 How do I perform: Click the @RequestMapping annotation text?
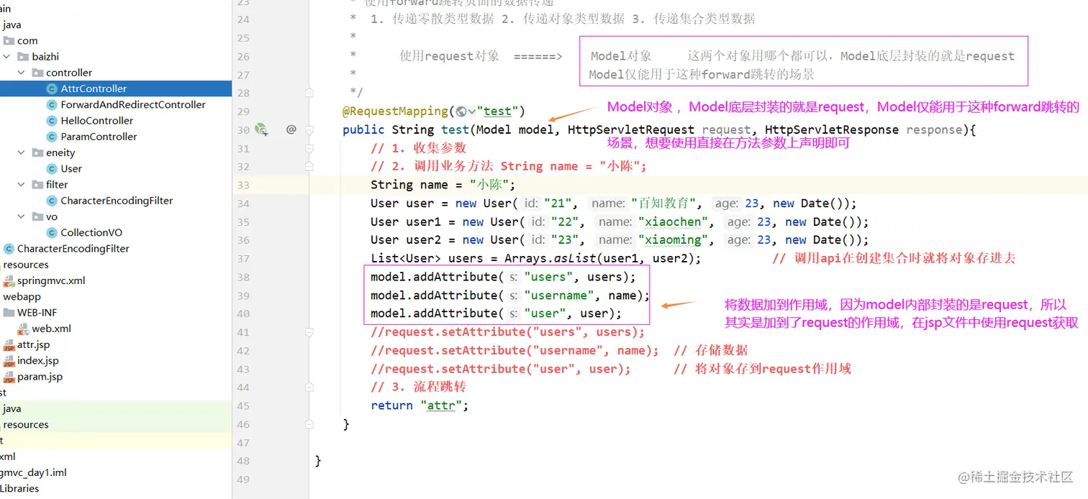pyautogui.click(x=395, y=111)
